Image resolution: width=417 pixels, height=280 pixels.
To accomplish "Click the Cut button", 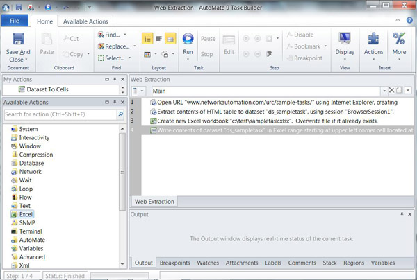I will click(x=71, y=39).
